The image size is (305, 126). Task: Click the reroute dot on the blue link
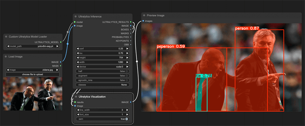click(67, 44)
